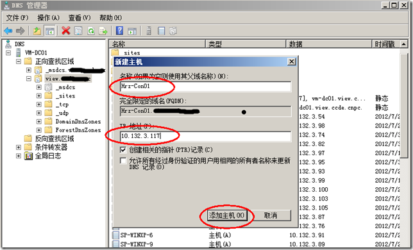Click the action pane toolbar icon after Help
This screenshot has height=250, width=413.
click(x=132, y=31)
